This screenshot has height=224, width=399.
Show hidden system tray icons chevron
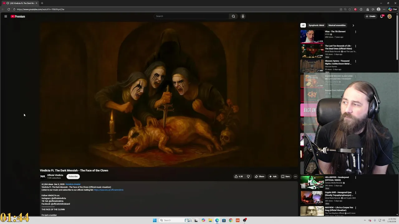click(365, 220)
